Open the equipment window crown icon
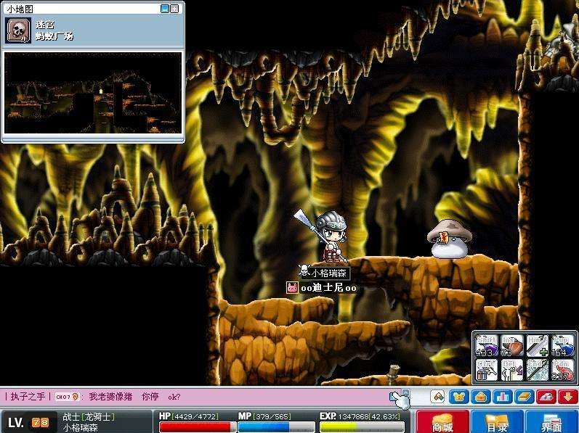Image resolution: width=579 pixels, height=433 pixels. click(x=459, y=397)
